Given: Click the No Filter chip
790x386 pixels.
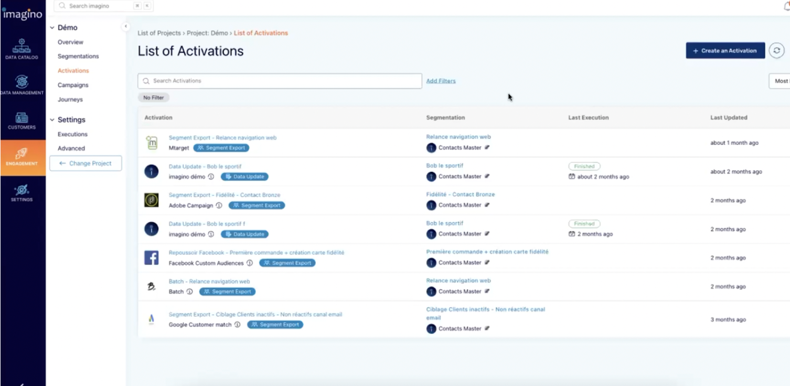Looking at the screenshot, I should click(154, 98).
